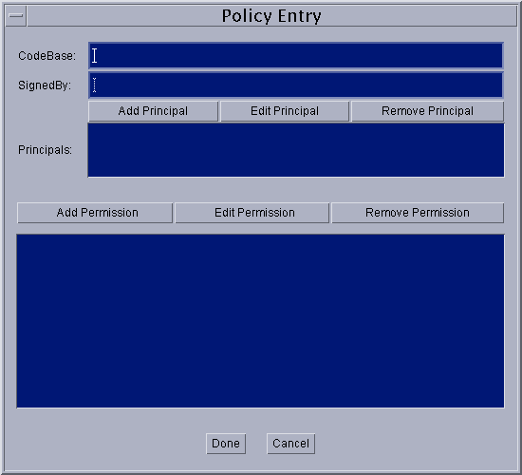The height and width of the screenshot is (475, 522).
Task: Click the Remove Principal button
Action: 427,111
